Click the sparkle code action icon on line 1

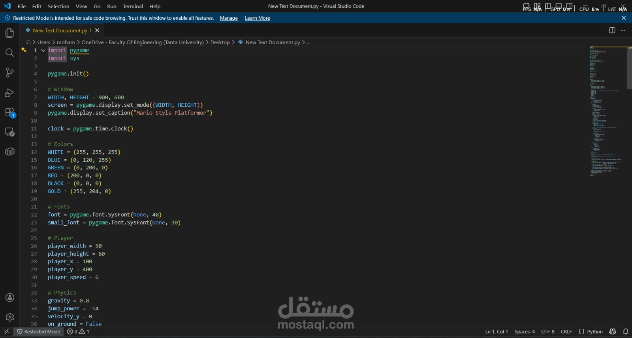pyautogui.click(x=24, y=50)
